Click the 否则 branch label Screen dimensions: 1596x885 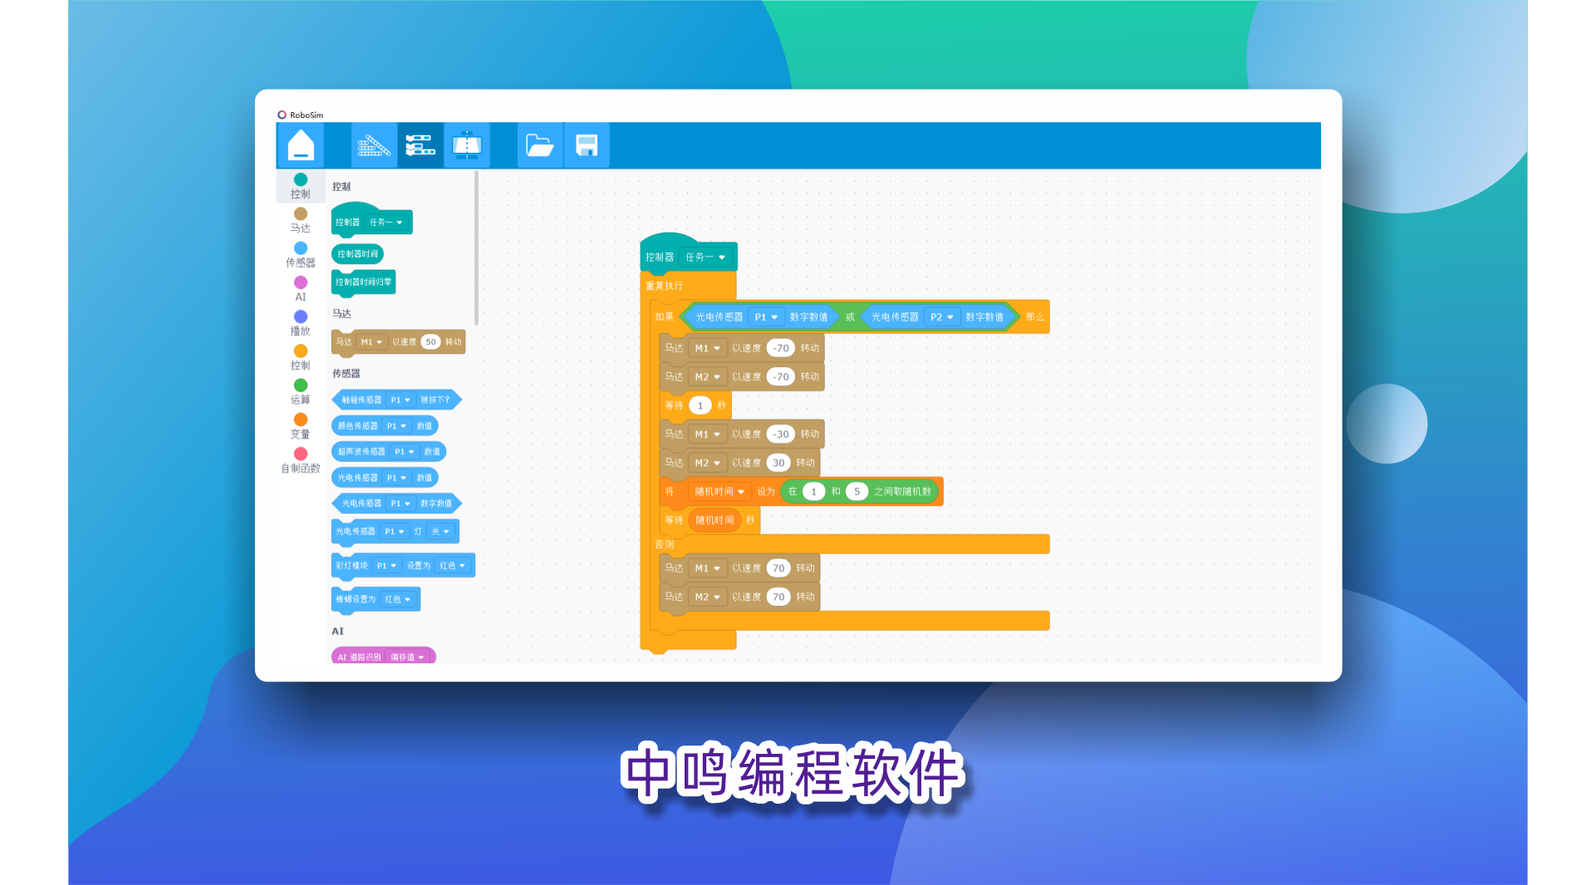665,545
